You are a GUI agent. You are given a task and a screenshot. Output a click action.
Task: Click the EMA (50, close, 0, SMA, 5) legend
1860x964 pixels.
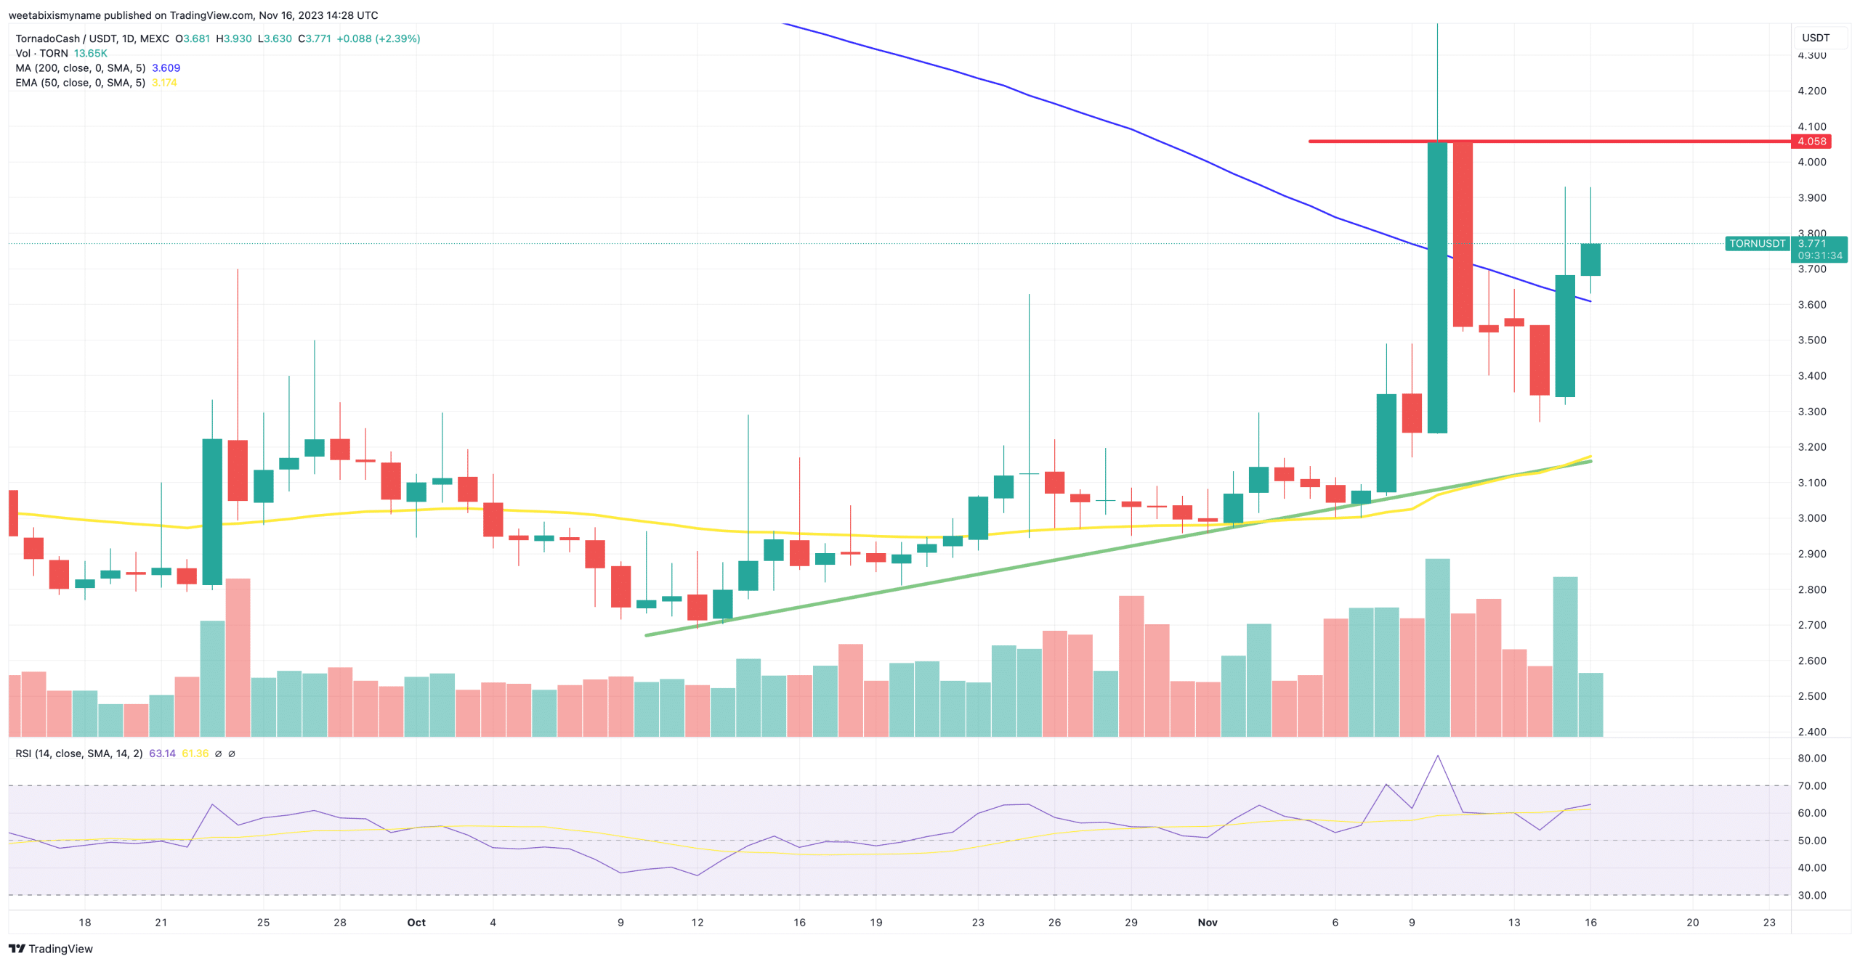coord(80,83)
